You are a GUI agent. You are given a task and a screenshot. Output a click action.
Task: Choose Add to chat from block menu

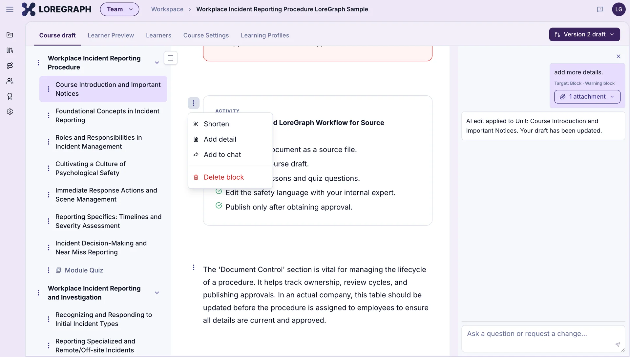click(x=230, y=155)
